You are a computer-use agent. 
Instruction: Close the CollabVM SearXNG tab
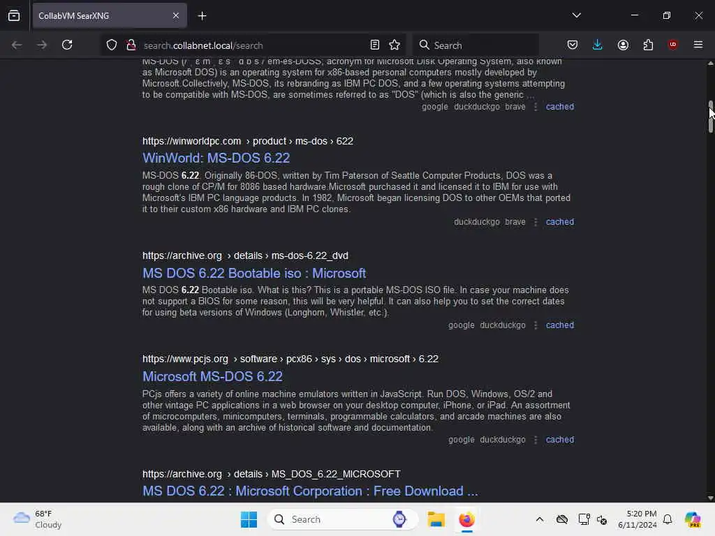pyautogui.click(x=175, y=16)
